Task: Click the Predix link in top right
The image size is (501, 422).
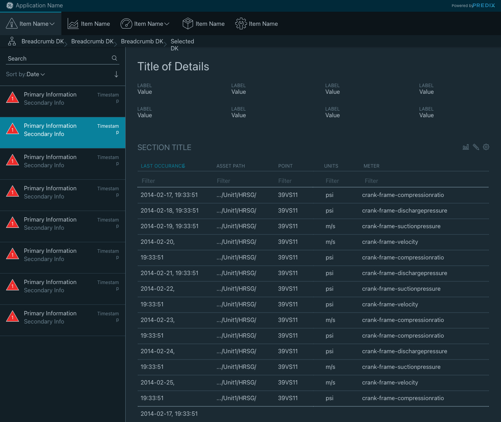Action: pyautogui.click(x=483, y=5)
